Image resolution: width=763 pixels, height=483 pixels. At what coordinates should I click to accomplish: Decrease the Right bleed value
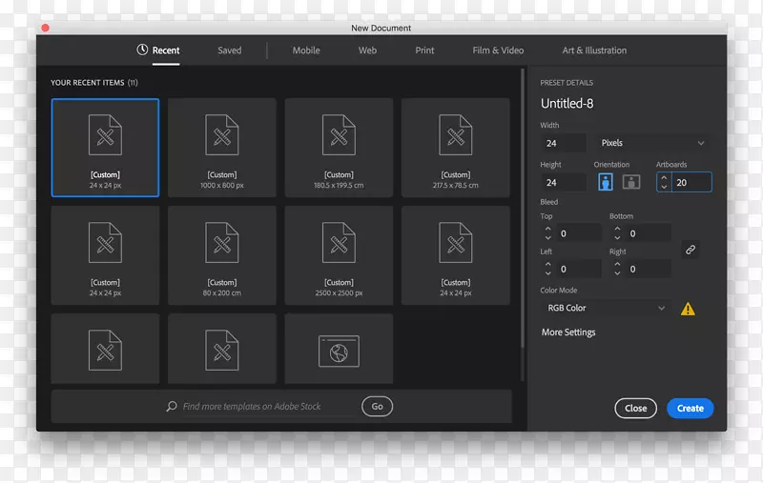[617, 273]
